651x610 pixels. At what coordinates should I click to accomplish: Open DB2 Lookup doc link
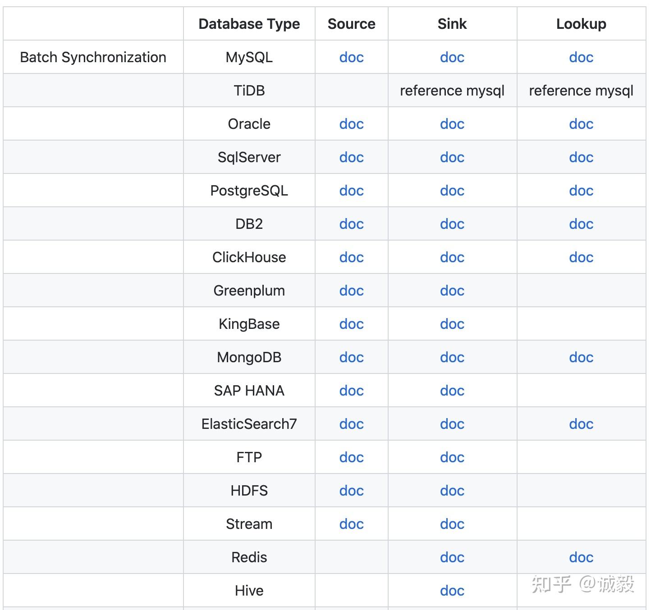coord(581,224)
